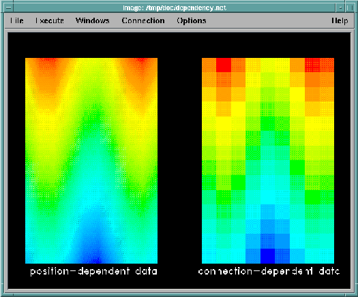Select the connection-dependent data grid plot
This screenshot has height=297, width=358.
click(268, 161)
